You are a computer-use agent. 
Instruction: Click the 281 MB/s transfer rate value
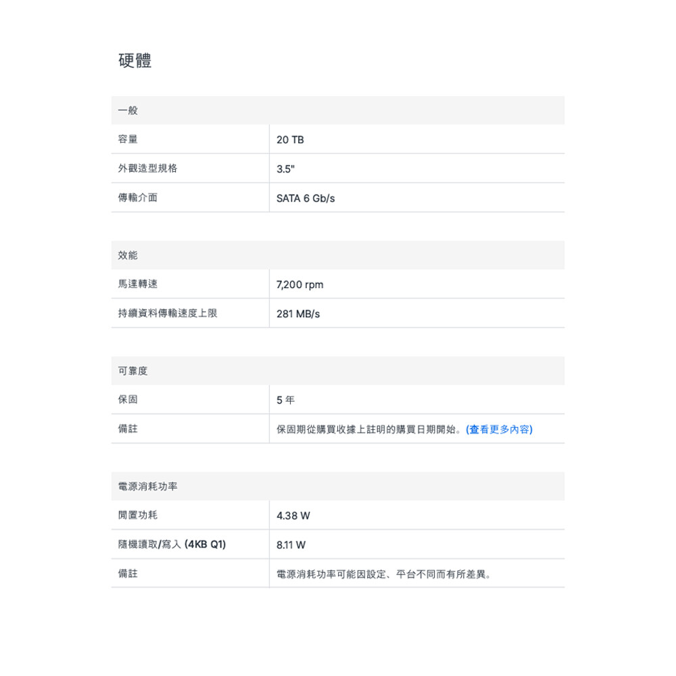[x=298, y=314]
